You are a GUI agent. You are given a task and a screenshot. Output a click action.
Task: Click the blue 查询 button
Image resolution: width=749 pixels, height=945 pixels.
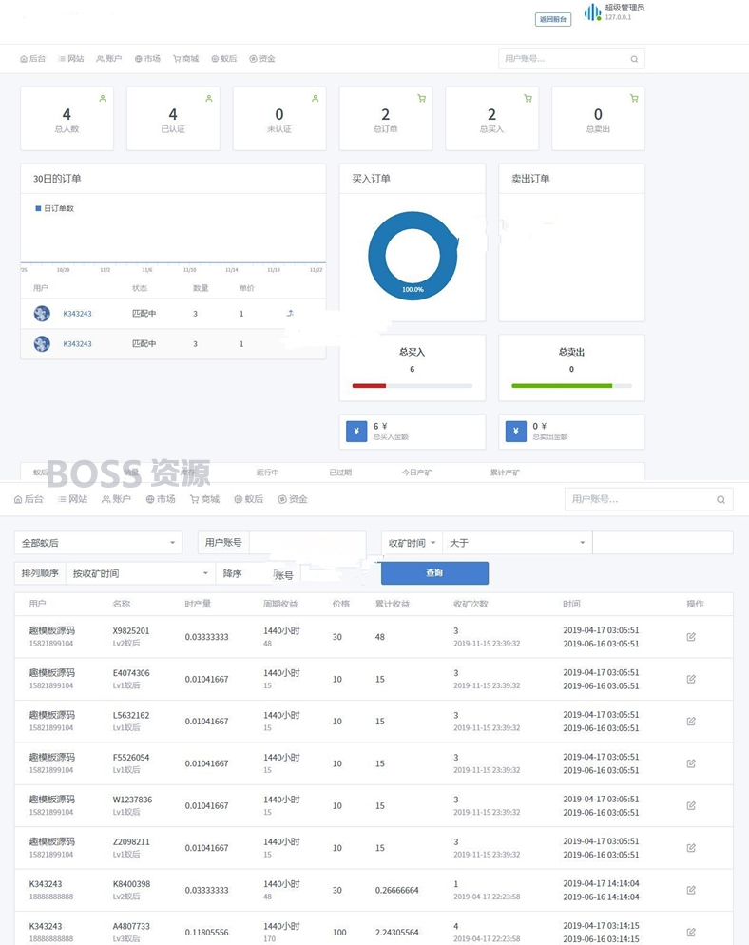(x=434, y=573)
